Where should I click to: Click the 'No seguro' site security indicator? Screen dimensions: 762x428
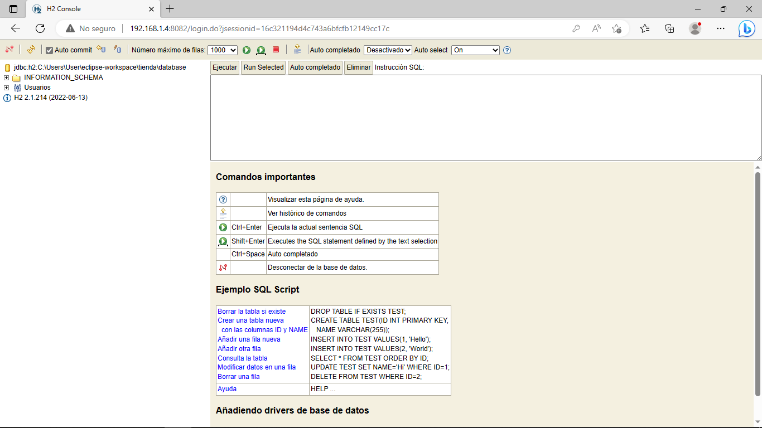90,28
